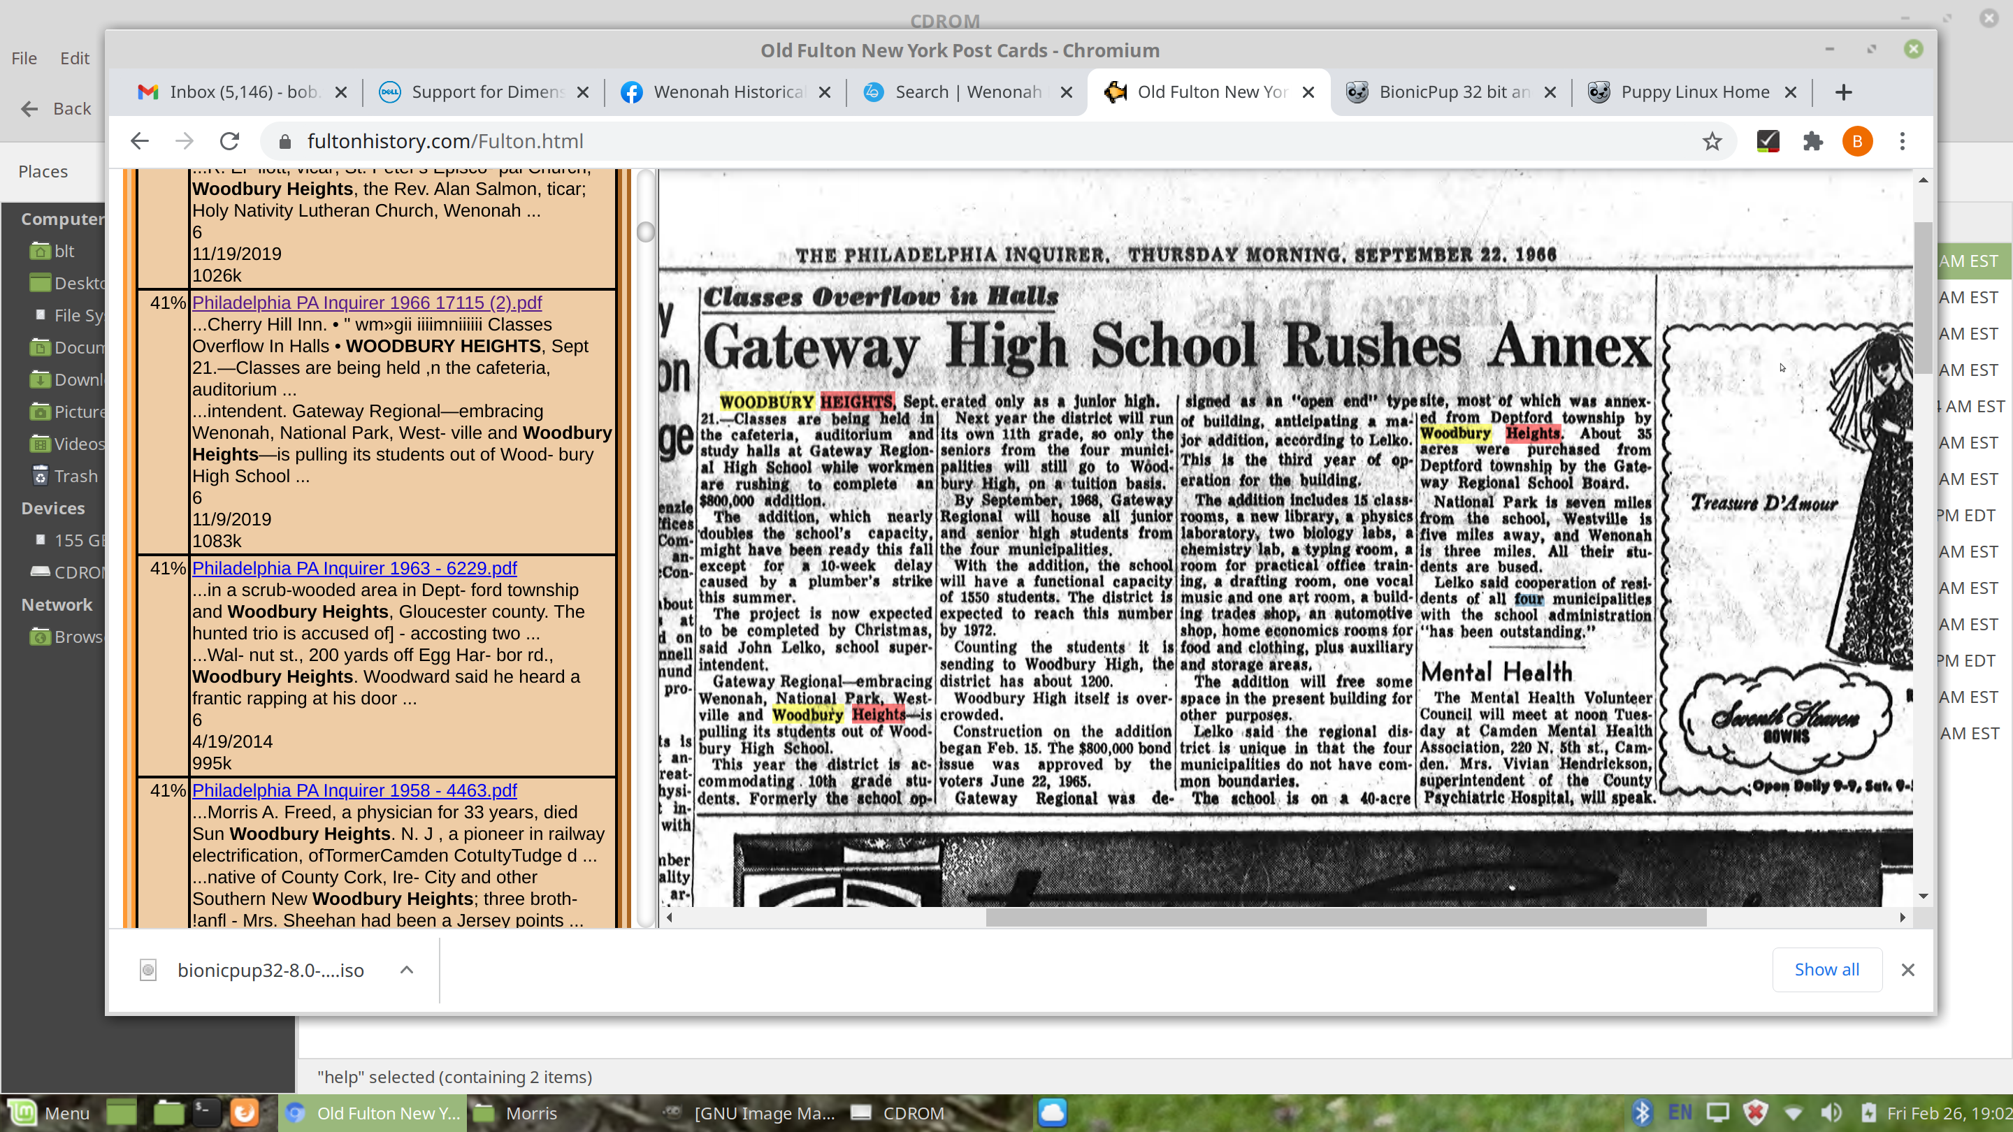Open the volume speaker tray icon

(1831, 1112)
